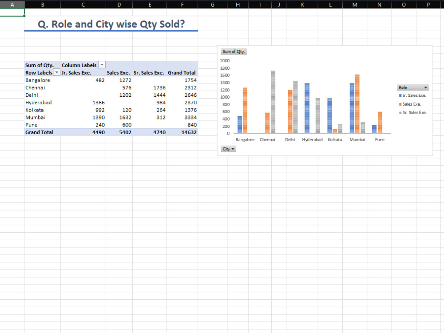Select column header E
This screenshot has height=333, width=444.
pos(150,4)
